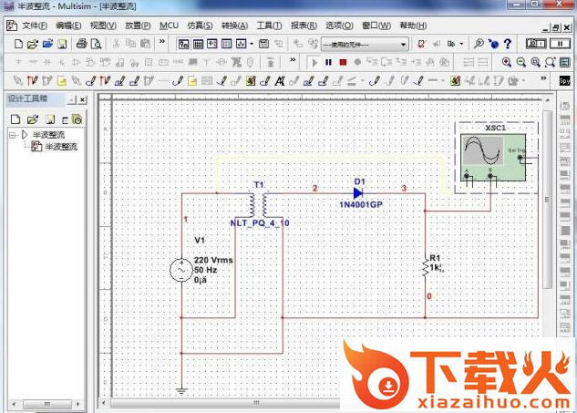Screen dimensions: 577x413
Task: Click new design icon in design toolbox
Action: pos(15,119)
